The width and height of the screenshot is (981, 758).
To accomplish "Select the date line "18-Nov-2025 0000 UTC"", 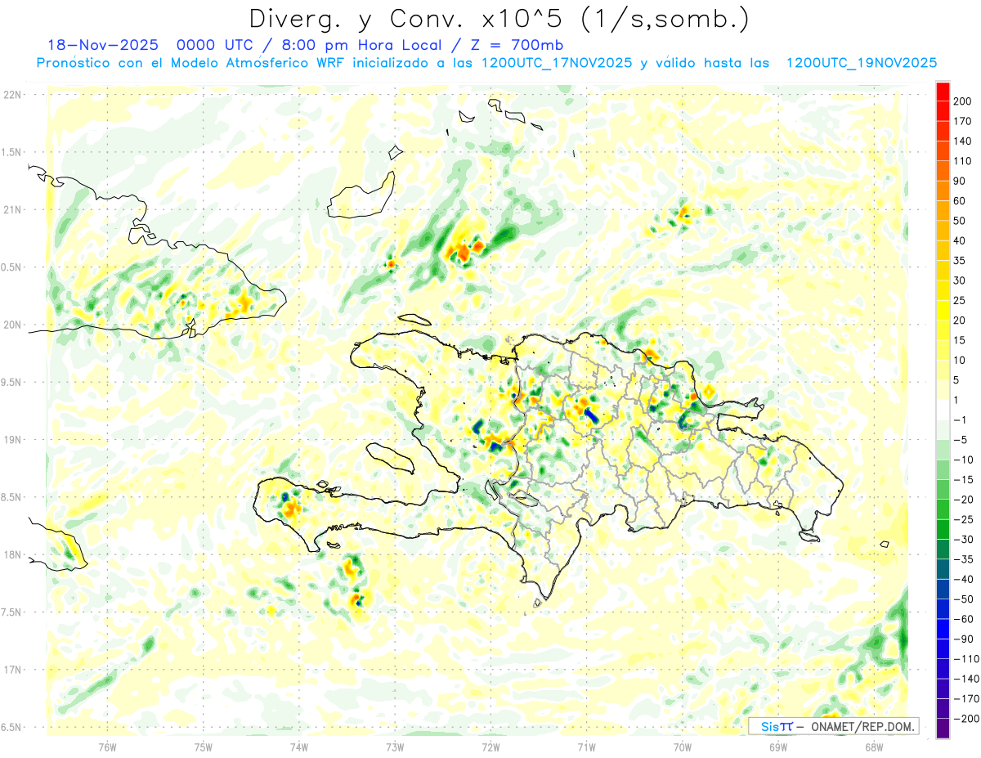I will tap(151, 45).
